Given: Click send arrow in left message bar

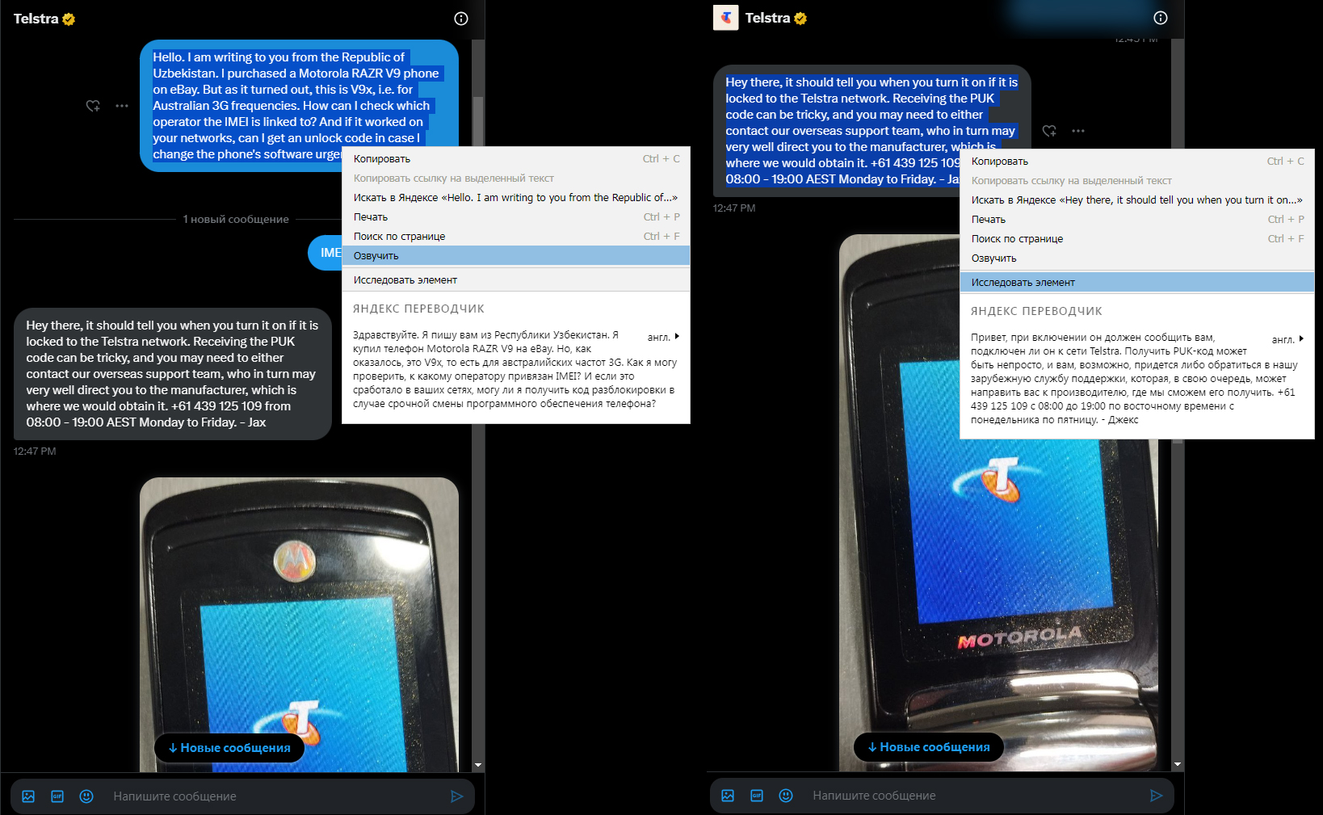Looking at the screenshot, I should [x=457, y=796].
